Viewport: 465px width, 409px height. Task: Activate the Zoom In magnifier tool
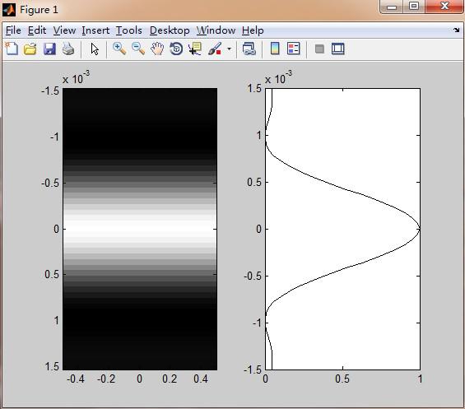coord(119,49)
